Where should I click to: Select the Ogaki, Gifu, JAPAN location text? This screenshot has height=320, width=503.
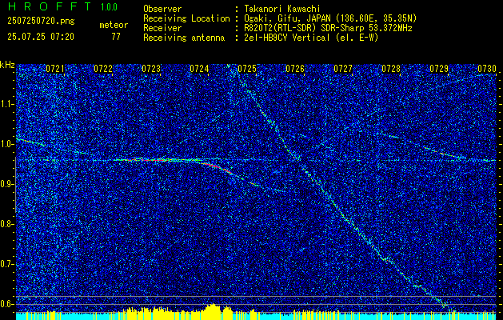(x=330, y=18)
